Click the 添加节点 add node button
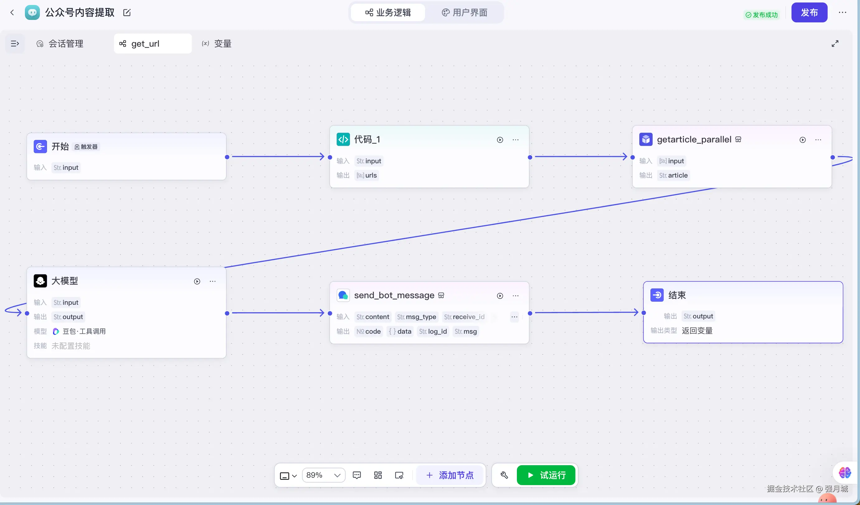Viewport: 860px width, 505px height. [x=450, y=475]
